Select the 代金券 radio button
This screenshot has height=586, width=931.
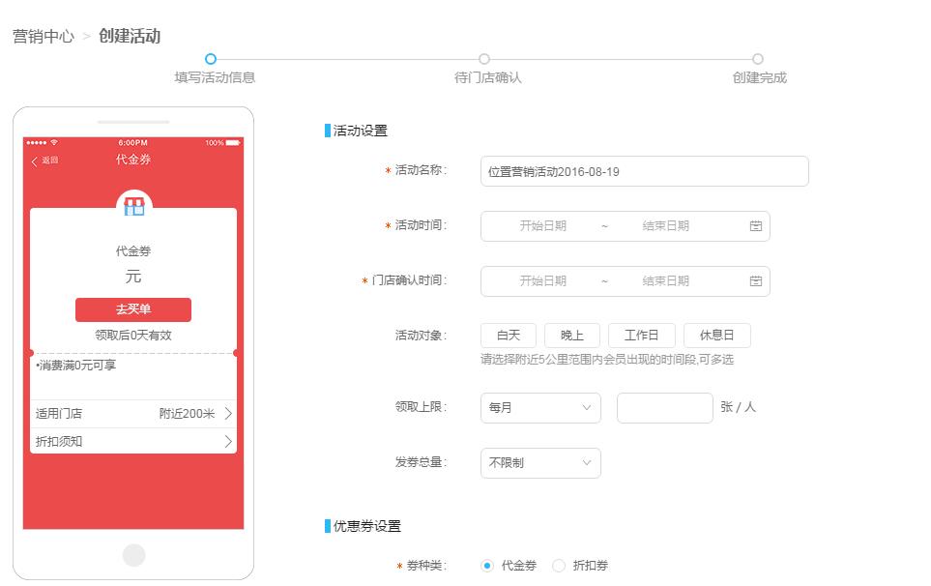coord(487,566)
